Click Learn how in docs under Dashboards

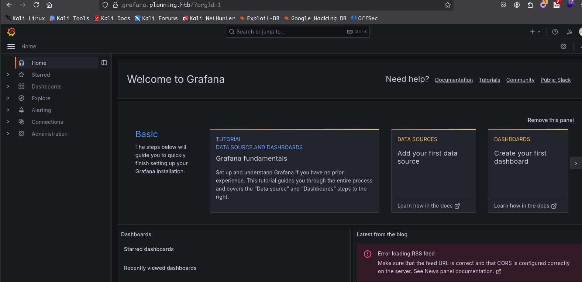[x=525, y=206]
